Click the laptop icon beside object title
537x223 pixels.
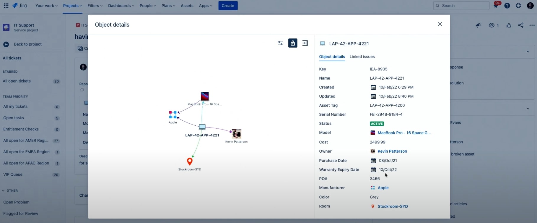tap(323, 43)
